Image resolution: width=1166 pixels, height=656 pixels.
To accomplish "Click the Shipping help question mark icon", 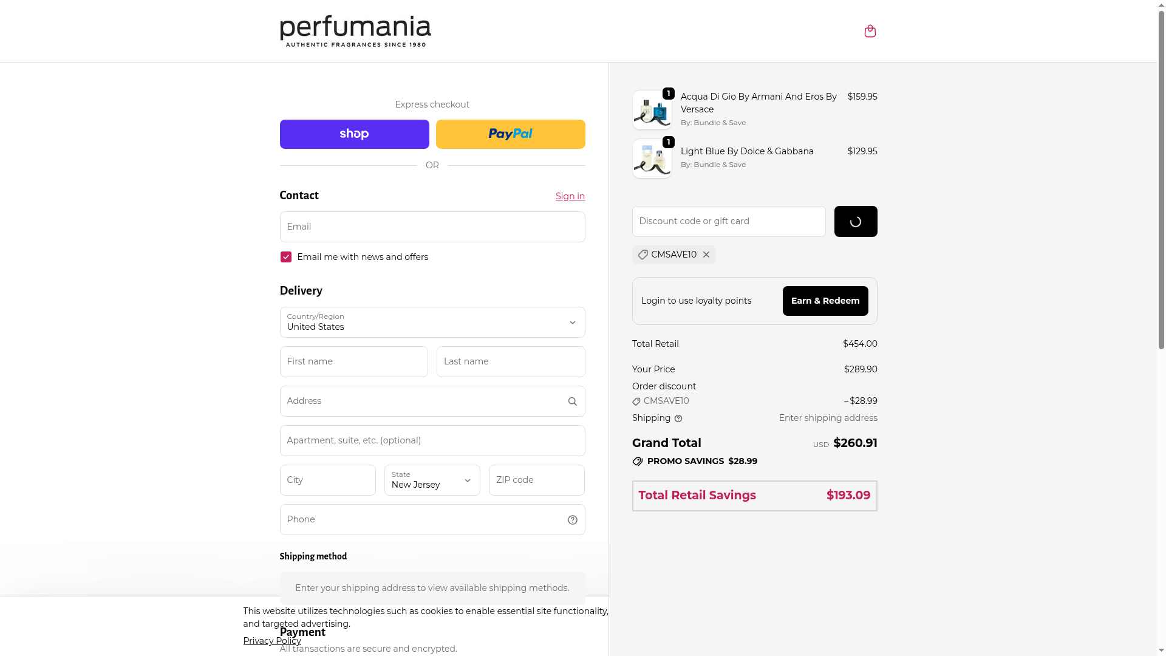I will click(x=678, y=419).
